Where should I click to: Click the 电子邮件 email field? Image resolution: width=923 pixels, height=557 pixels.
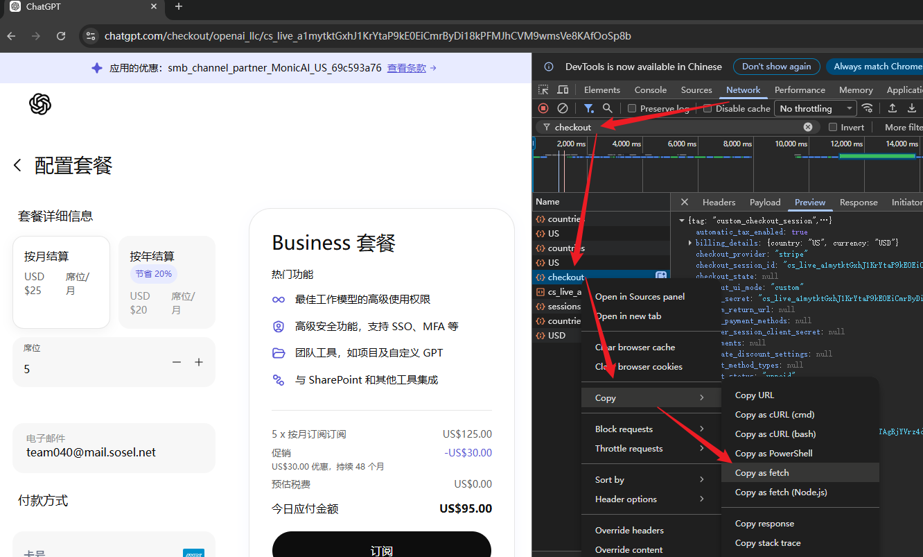coord(114,448)
